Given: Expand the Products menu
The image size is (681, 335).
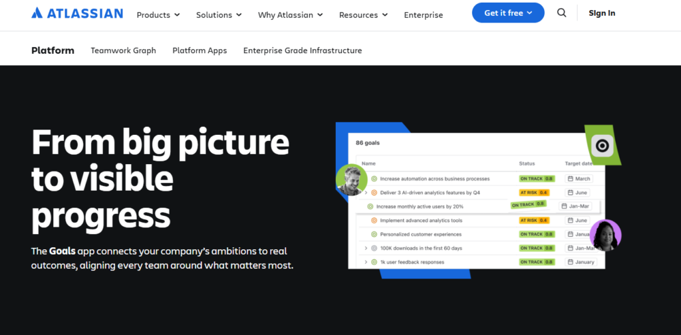Looking at the screenshot, I should 158,15.
